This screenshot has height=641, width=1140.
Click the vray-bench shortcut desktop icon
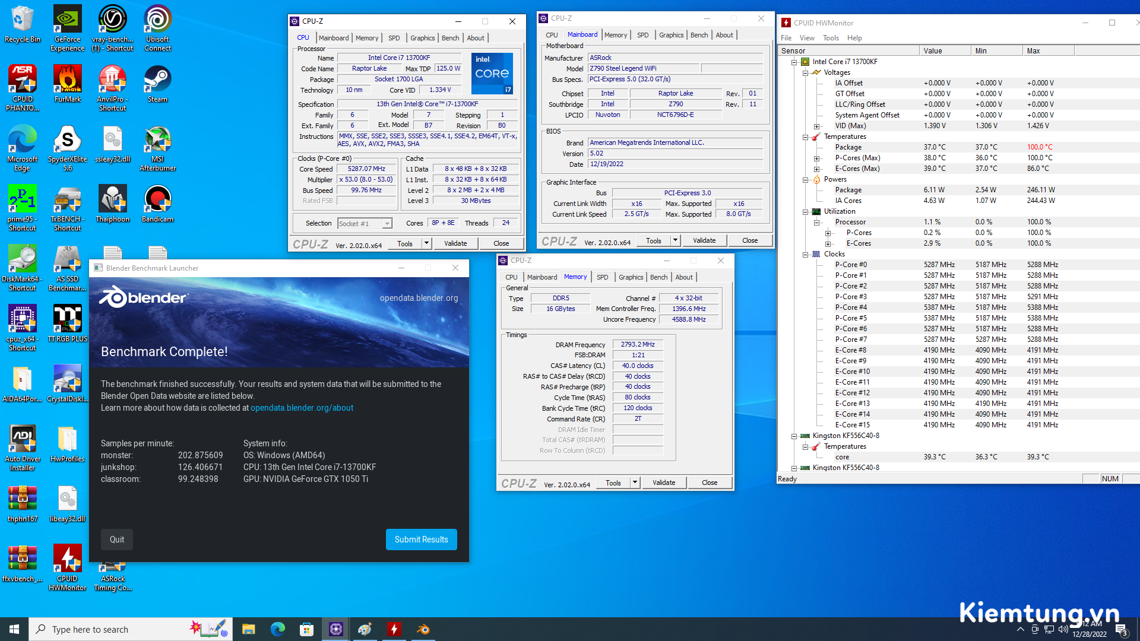tap(112, 28)
